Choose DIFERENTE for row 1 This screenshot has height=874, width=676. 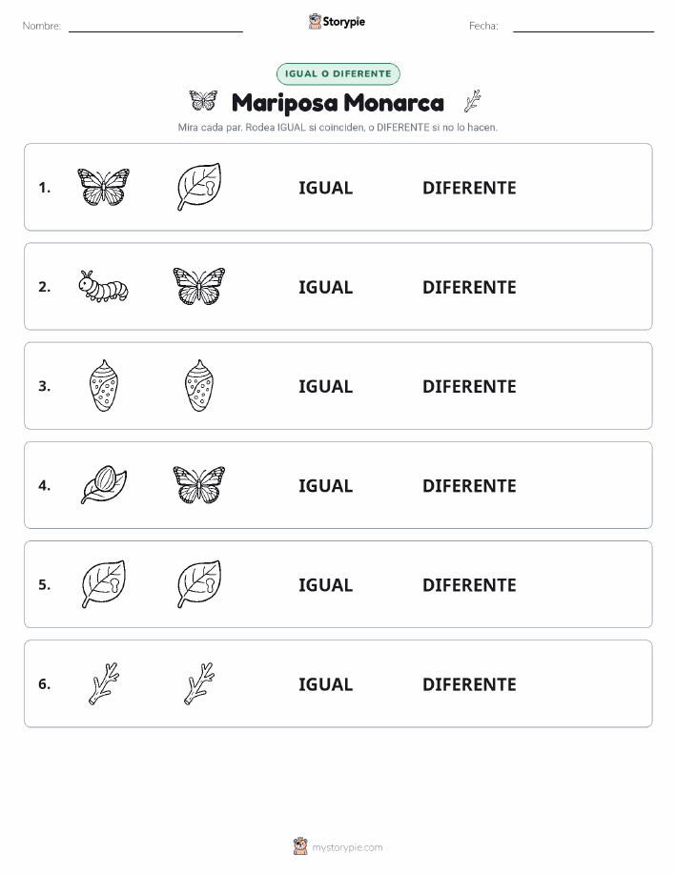(x=469, y=188)
